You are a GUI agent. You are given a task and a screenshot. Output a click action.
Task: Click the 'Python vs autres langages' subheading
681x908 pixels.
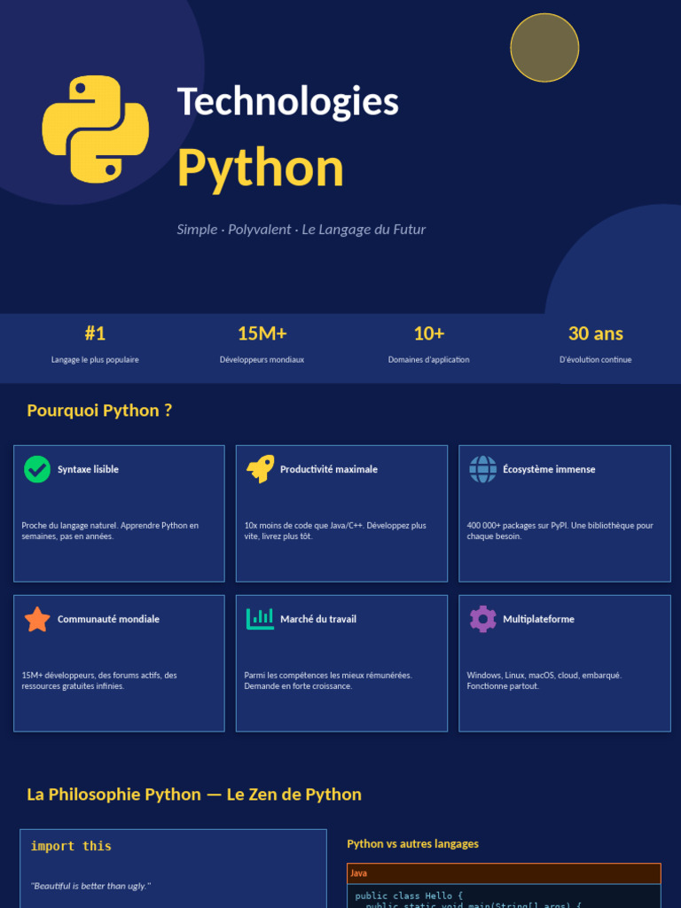(413, 844)
